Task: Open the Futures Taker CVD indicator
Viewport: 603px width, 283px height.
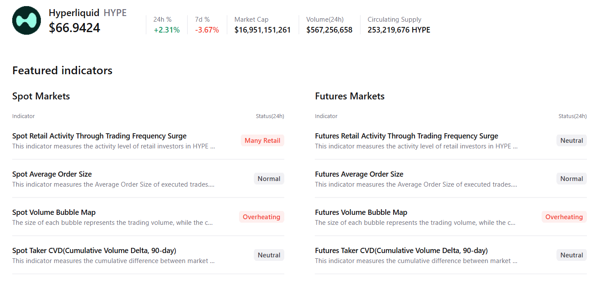Action: (x=401, y=250)
